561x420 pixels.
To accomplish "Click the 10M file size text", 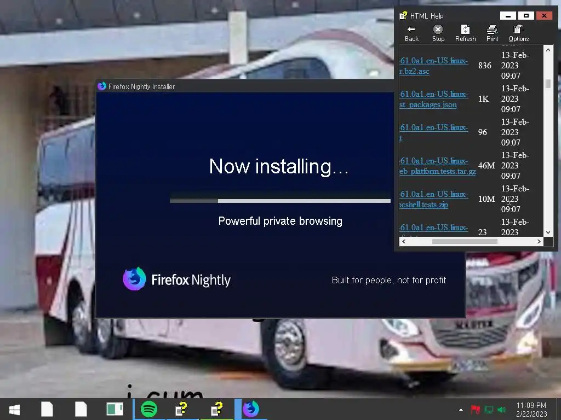I will tap(486, 199).
